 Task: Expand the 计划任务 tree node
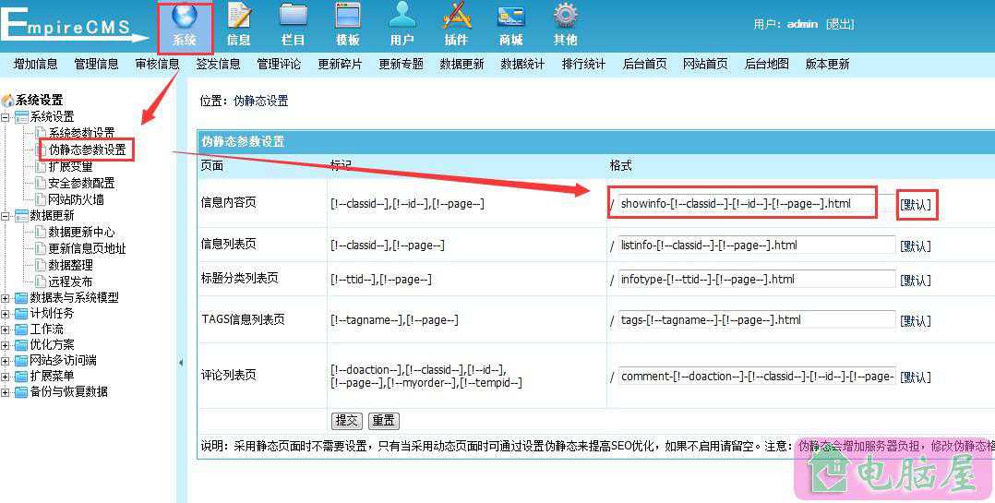point(6,314)
